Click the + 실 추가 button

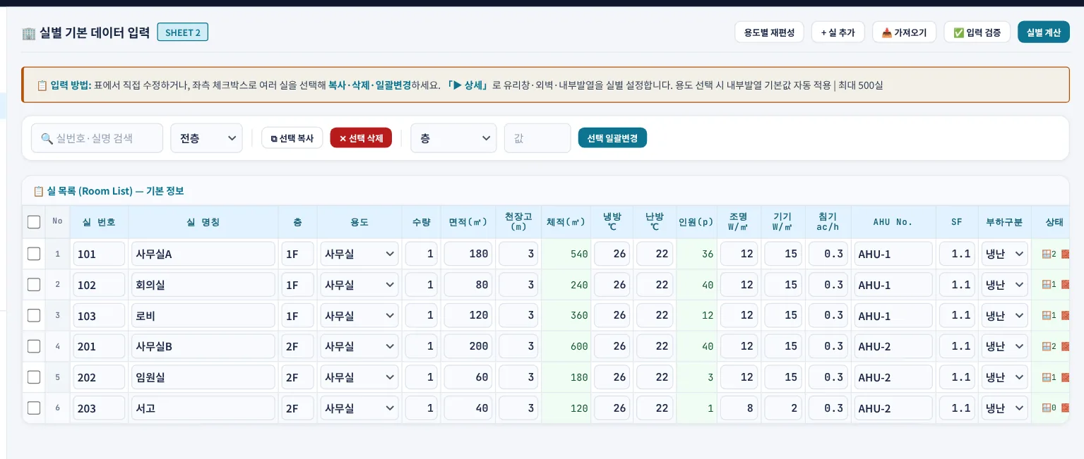838,32
